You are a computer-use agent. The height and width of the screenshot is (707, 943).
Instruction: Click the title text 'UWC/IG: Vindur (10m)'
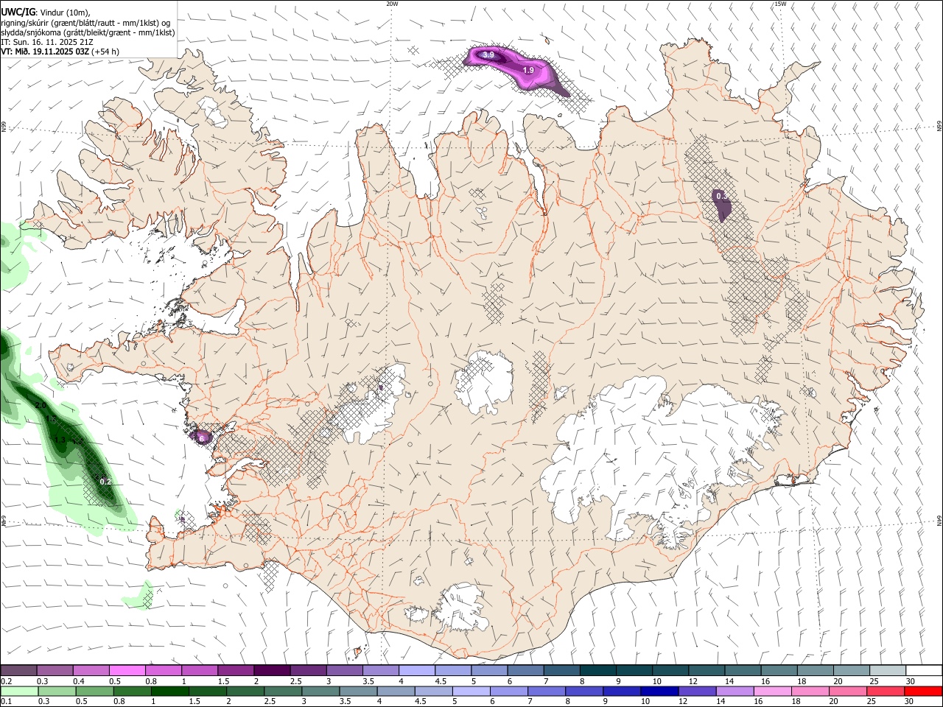pyautogui.click(x=46, y=13)
